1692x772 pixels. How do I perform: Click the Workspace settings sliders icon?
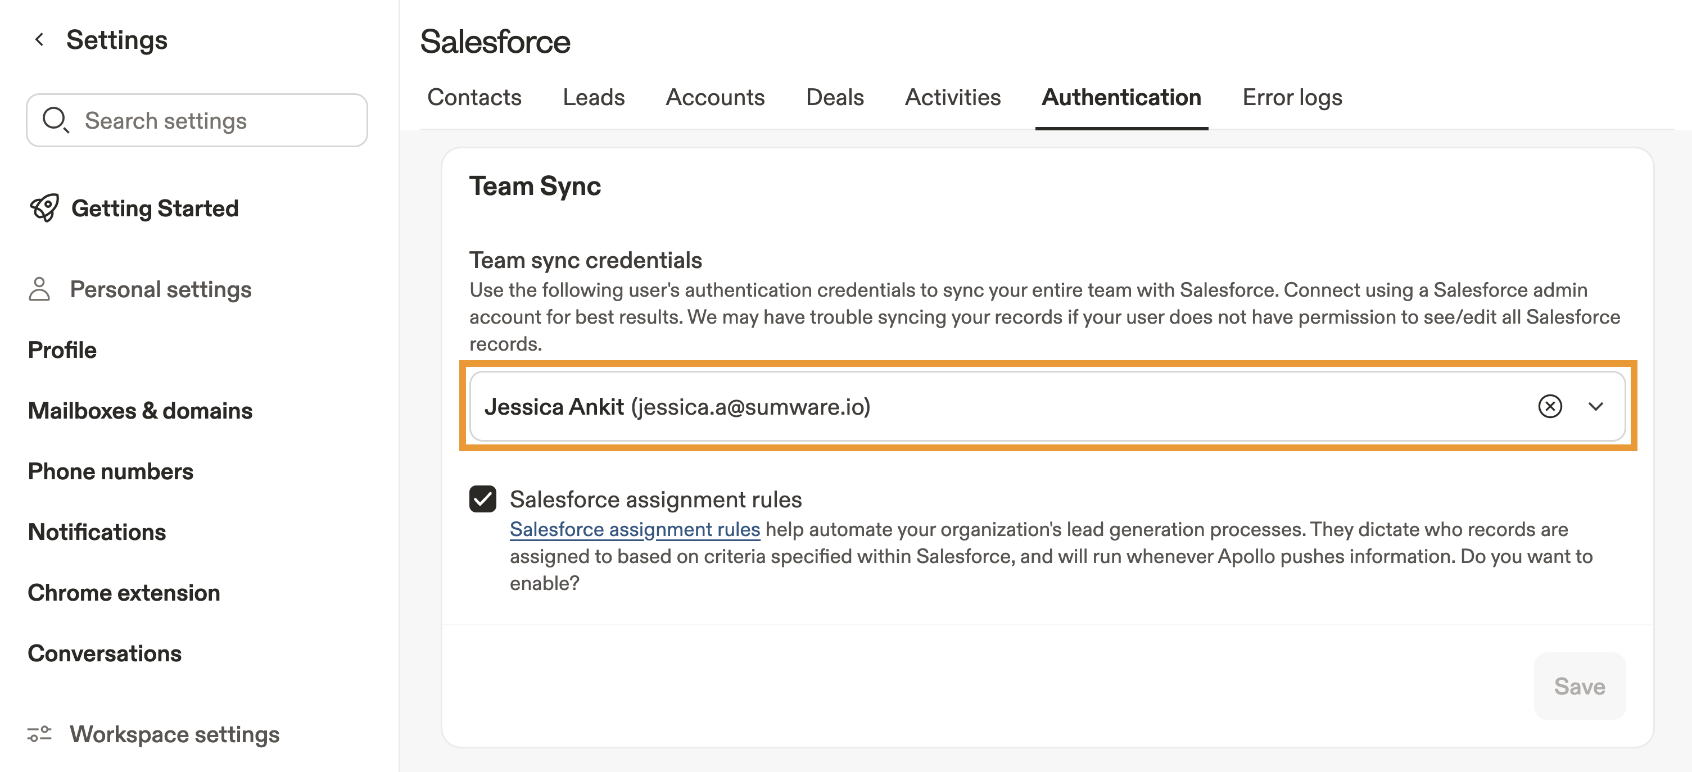point(39,733)
